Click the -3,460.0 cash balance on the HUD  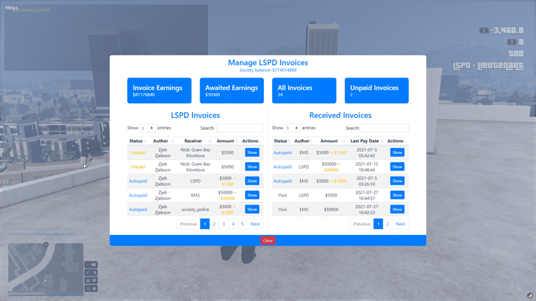coord(507,30)
